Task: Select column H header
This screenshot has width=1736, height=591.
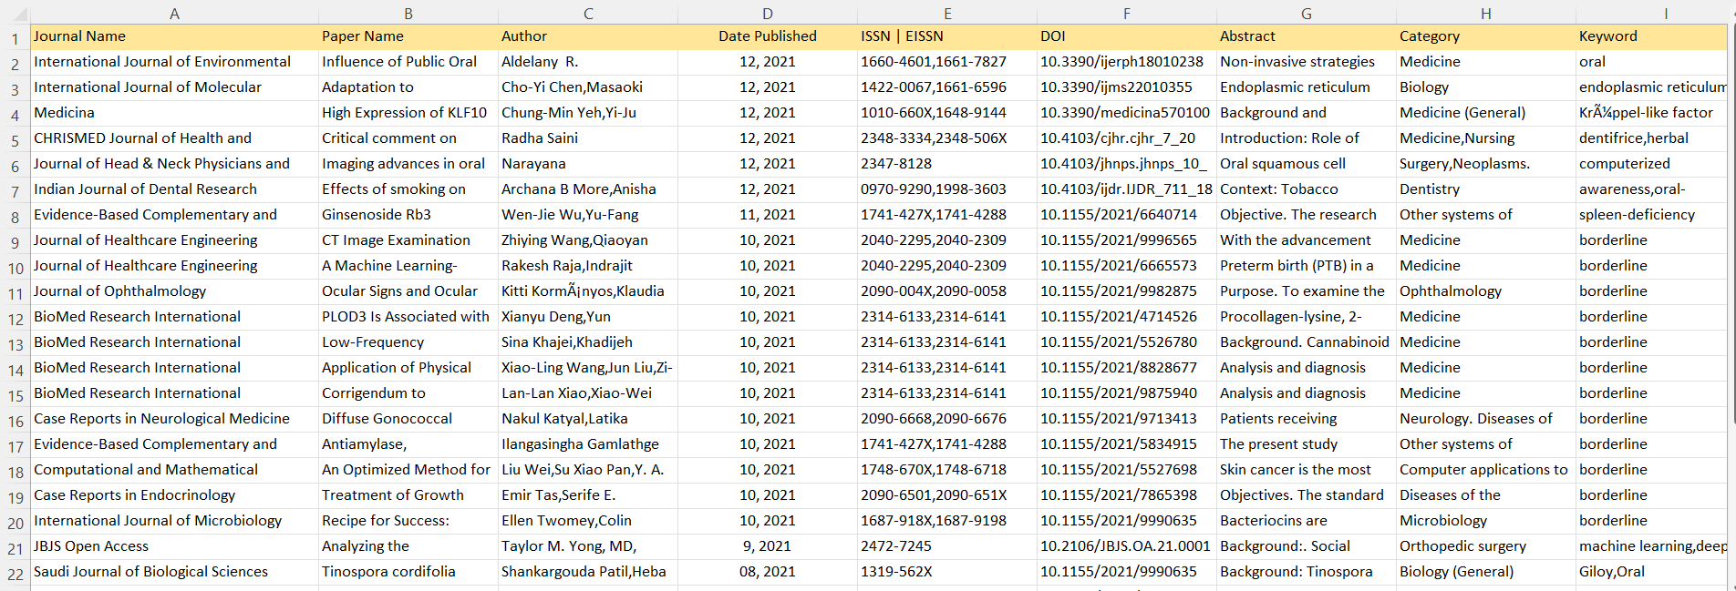Action: click(1486, 14)
